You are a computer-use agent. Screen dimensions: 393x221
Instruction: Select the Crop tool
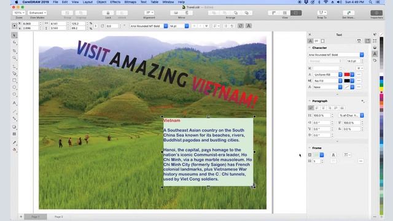(x=14, y=51)
